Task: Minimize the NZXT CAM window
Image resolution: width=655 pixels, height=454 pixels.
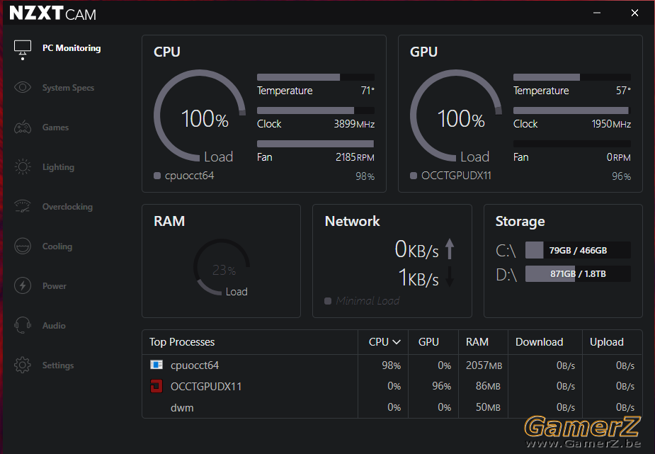Action: [597, 13]
